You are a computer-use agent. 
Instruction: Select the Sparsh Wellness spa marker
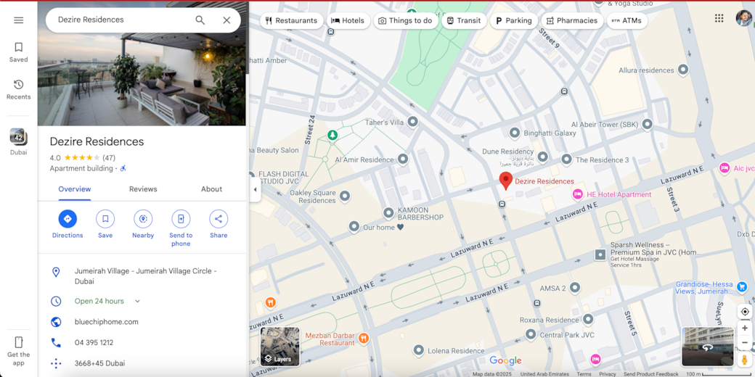(x=600, y=255)
